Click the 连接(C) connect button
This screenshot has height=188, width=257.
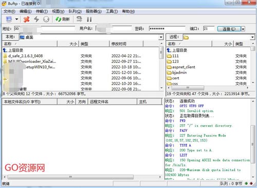click(229, 29)
